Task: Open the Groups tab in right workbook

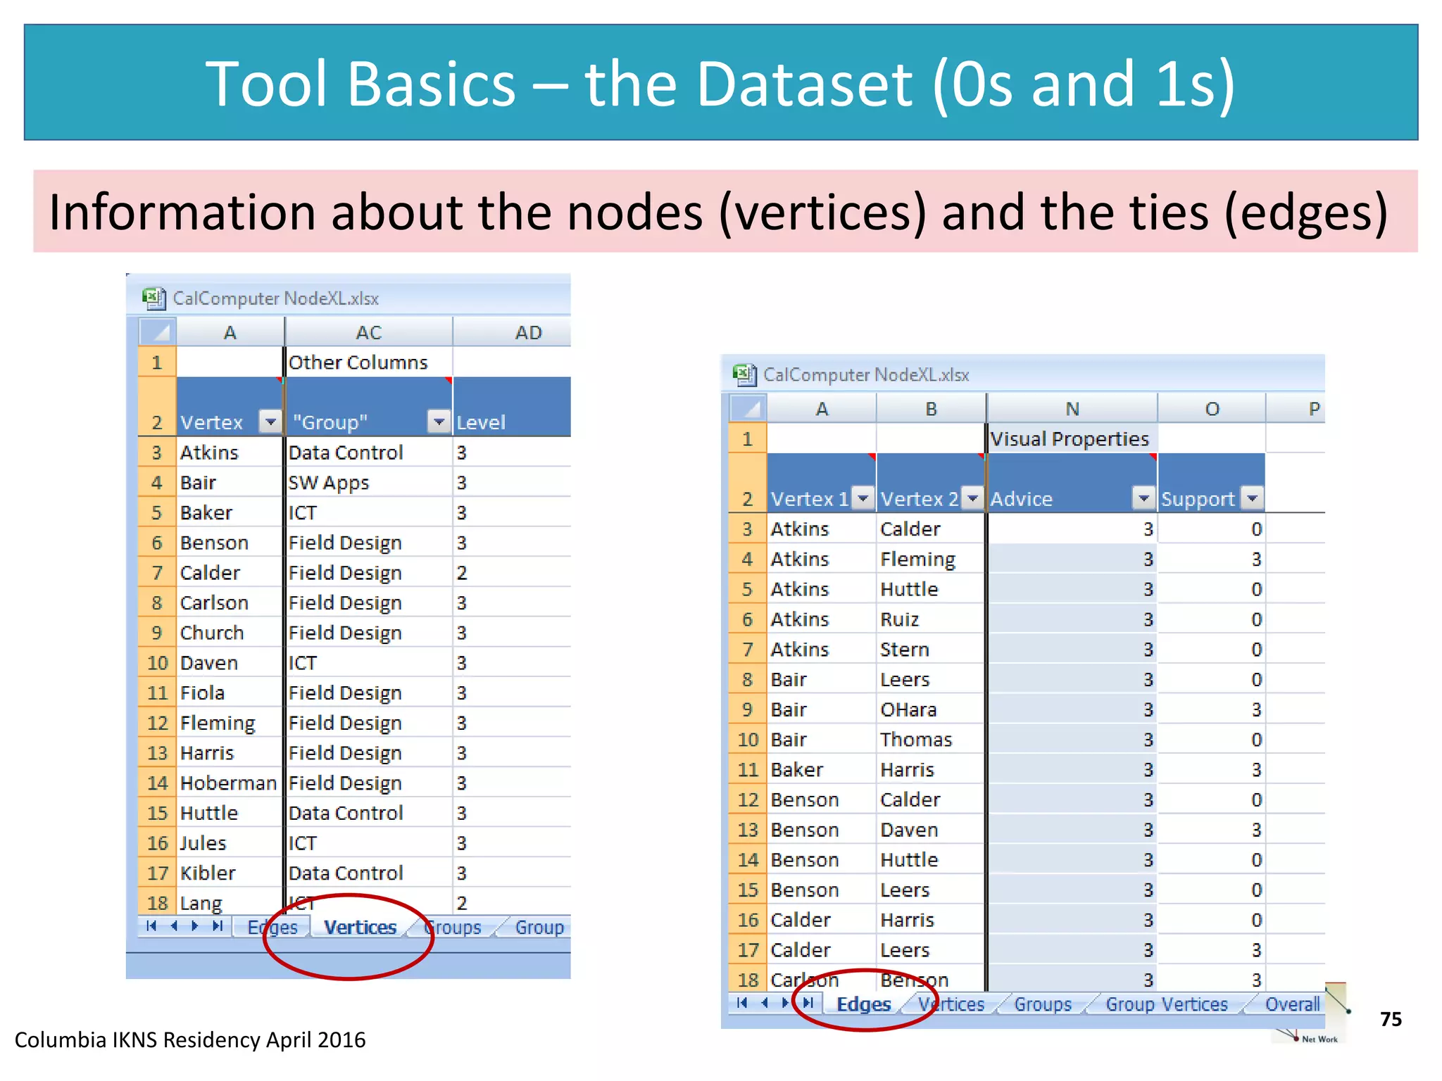Action: pos(1043,1004)
